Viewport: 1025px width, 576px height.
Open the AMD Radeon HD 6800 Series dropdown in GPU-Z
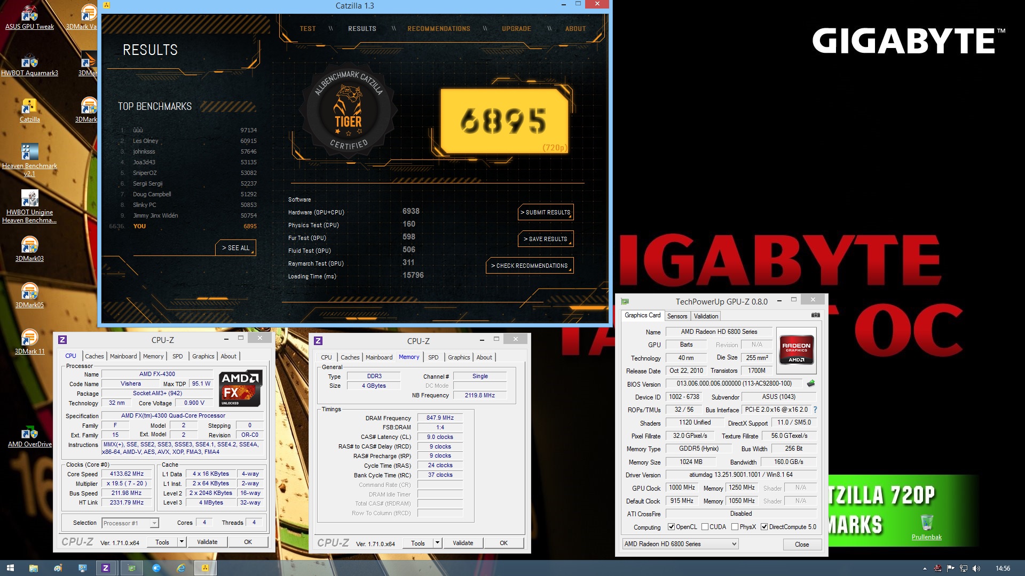coord(680,544)
